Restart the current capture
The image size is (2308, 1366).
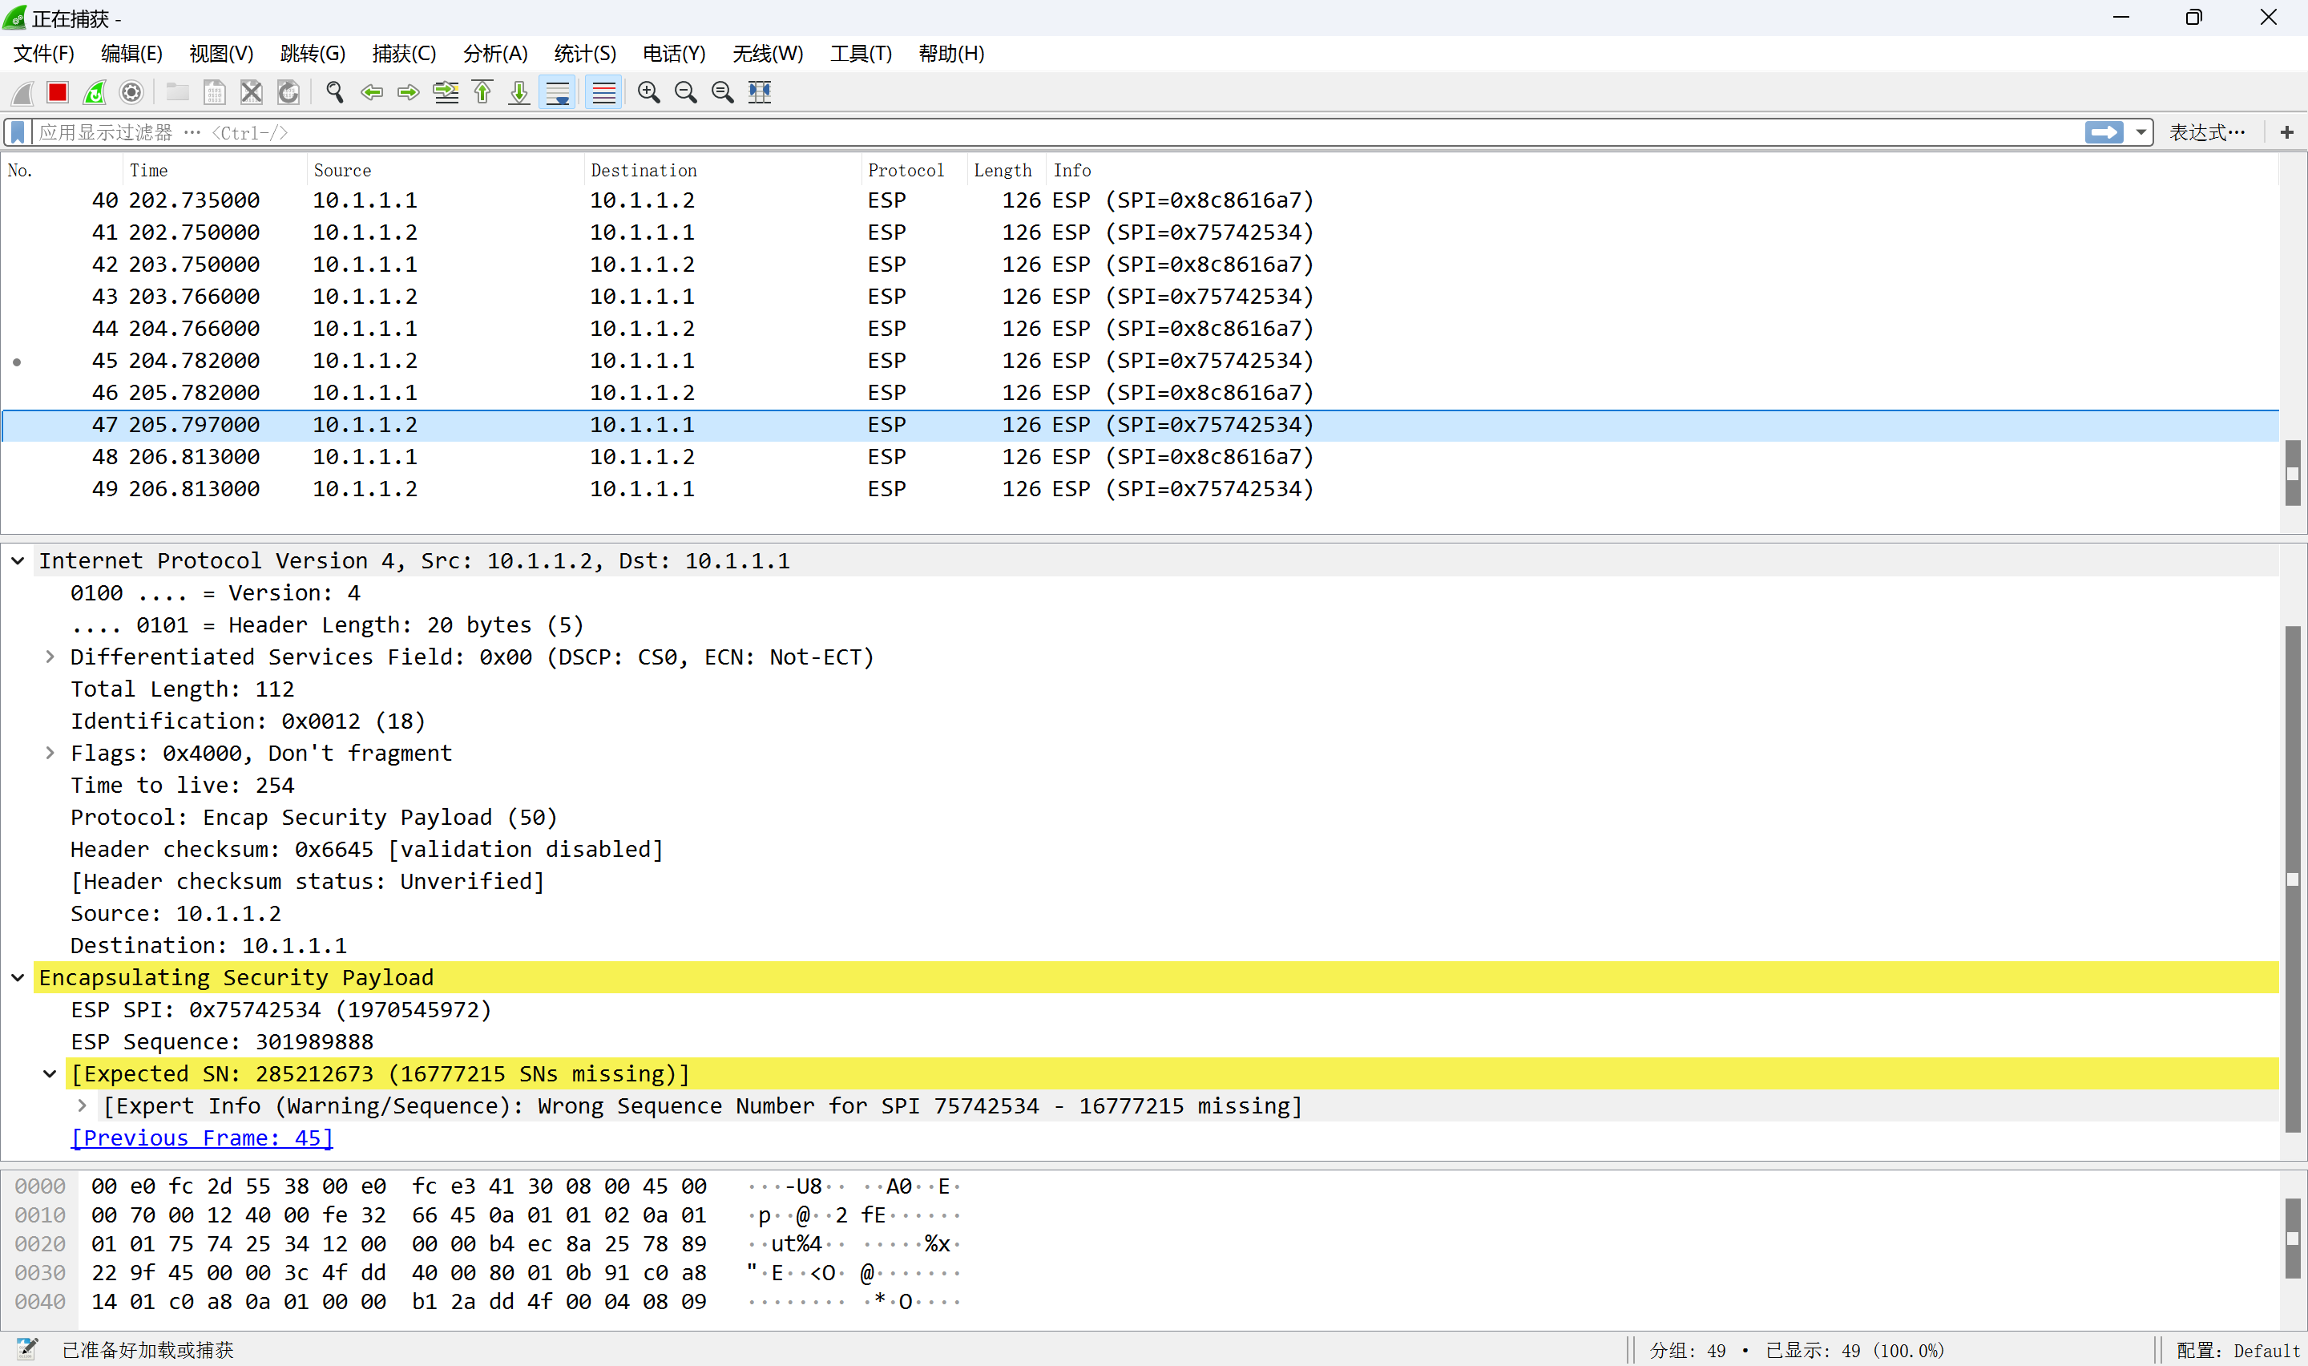[x=95, y=92]
